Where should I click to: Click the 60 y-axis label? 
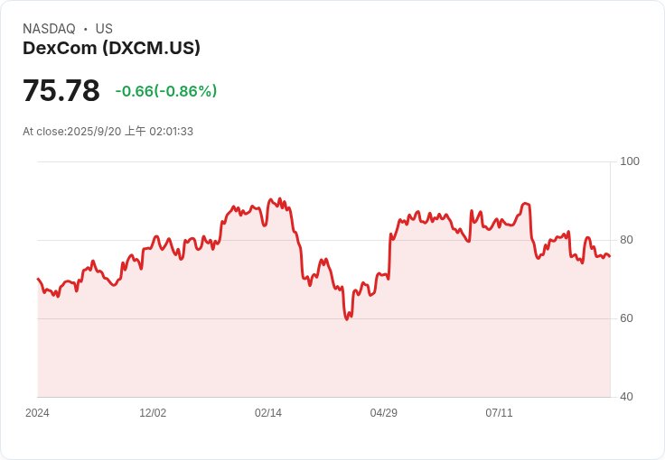(x=626, y=318)
